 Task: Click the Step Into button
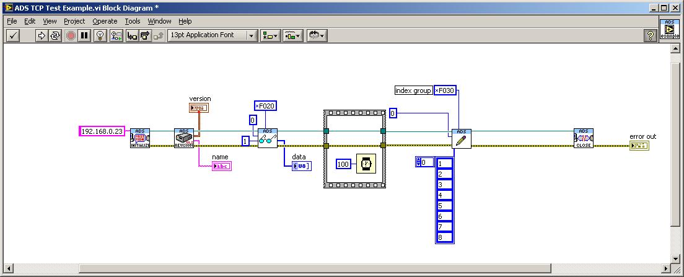pos(132,35)
